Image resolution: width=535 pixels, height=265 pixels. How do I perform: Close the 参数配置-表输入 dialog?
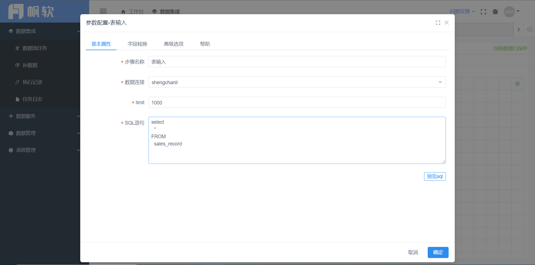point(447,23)
